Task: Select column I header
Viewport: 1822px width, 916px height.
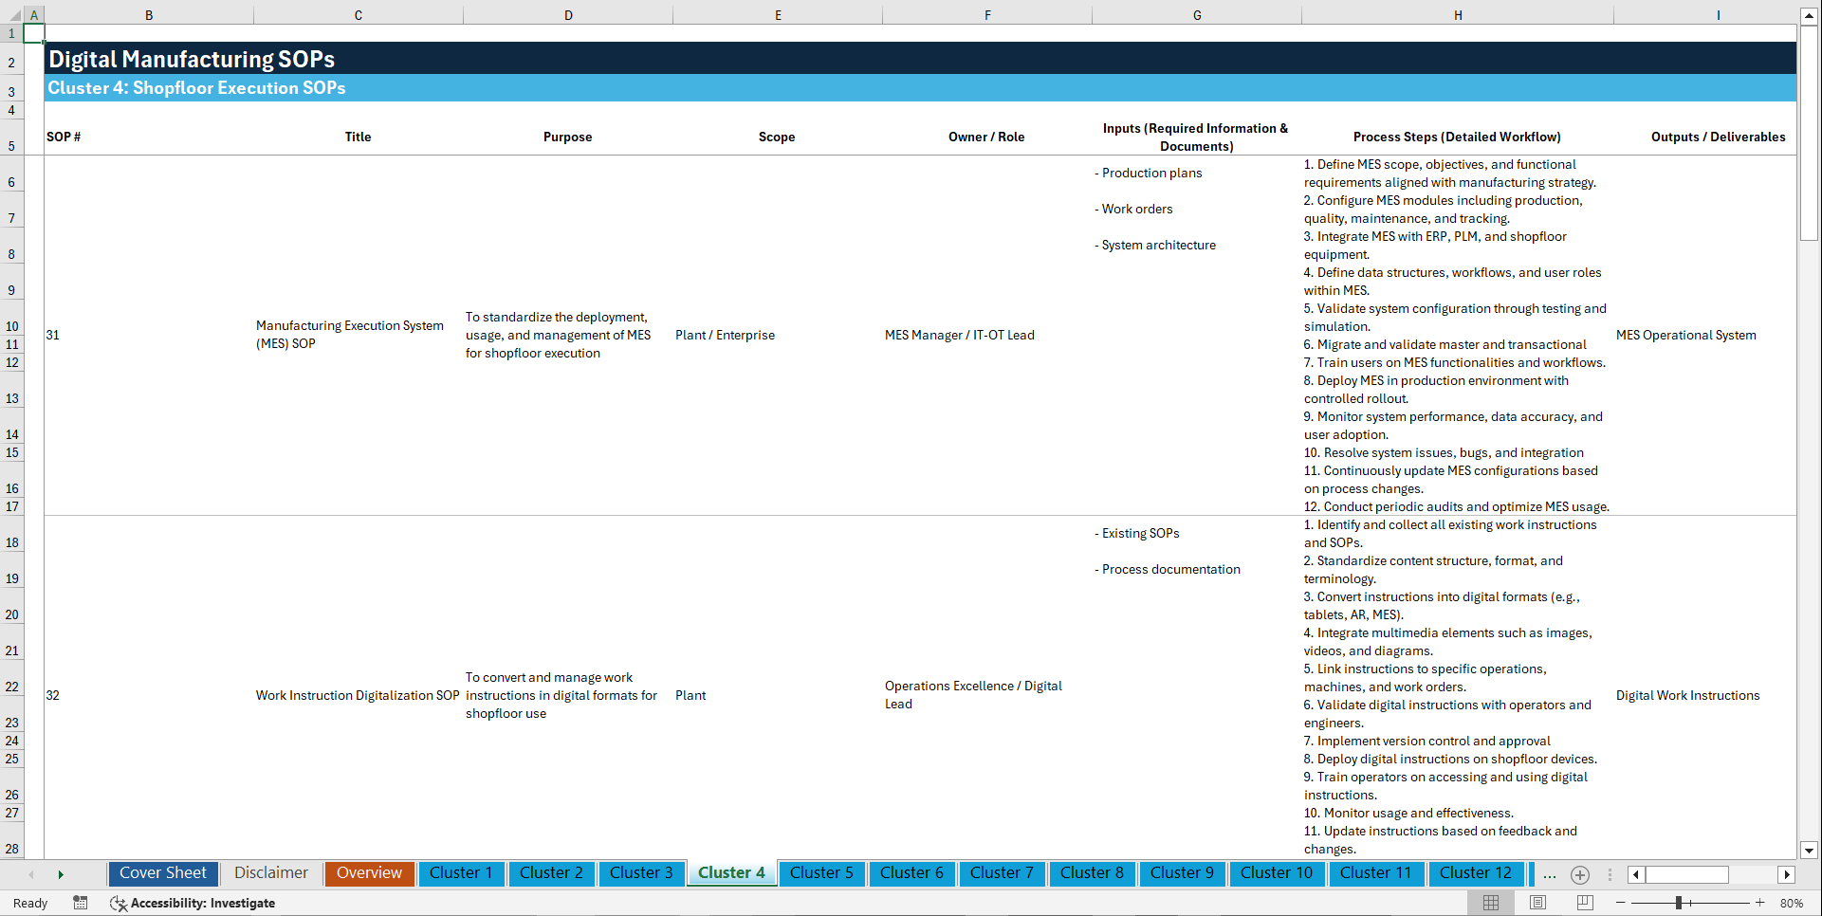Action: pos(1718,15)
